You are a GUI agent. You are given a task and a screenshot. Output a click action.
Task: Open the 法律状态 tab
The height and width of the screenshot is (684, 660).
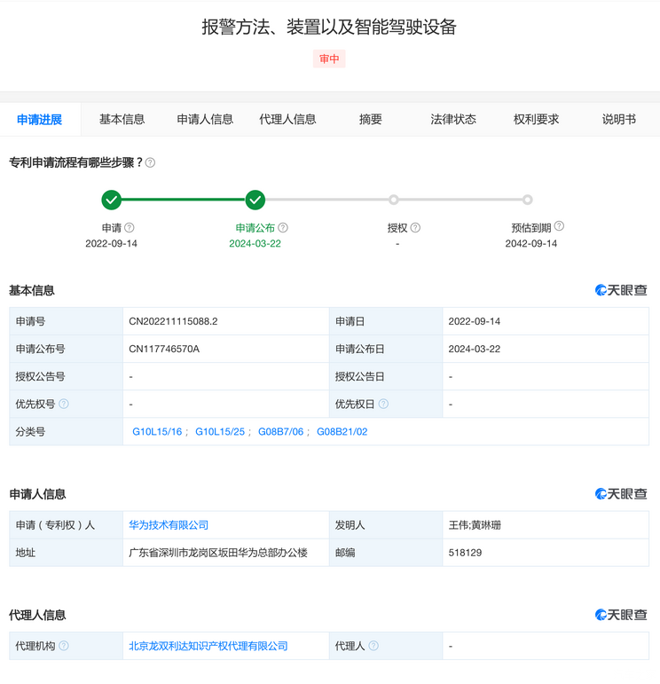point(453,119)
